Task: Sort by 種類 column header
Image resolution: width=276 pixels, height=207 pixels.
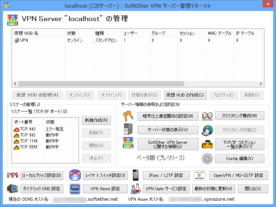Action: (x=107, y=33)
